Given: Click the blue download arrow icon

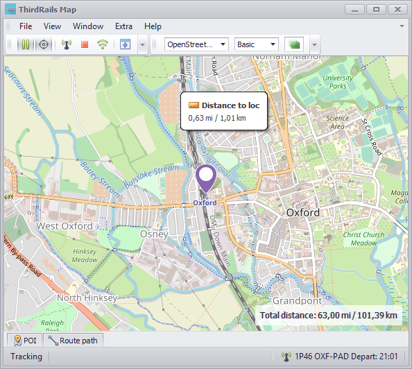Looking at the screenshot, I should point(126,44).
